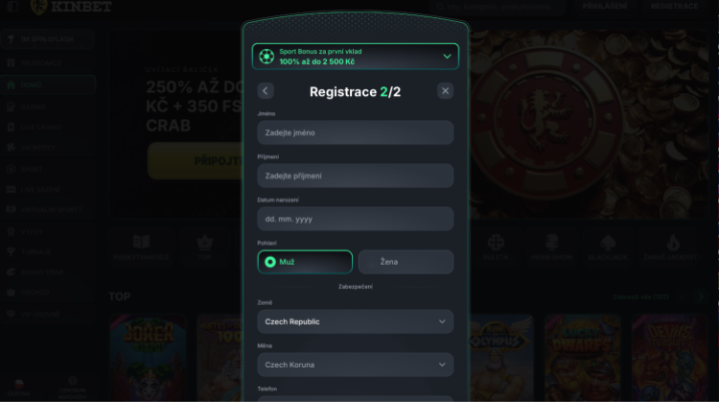Select the Žena gender option
Image resolution: width=719 pixels, height=402 pixels.
click(x=406, y=261)
